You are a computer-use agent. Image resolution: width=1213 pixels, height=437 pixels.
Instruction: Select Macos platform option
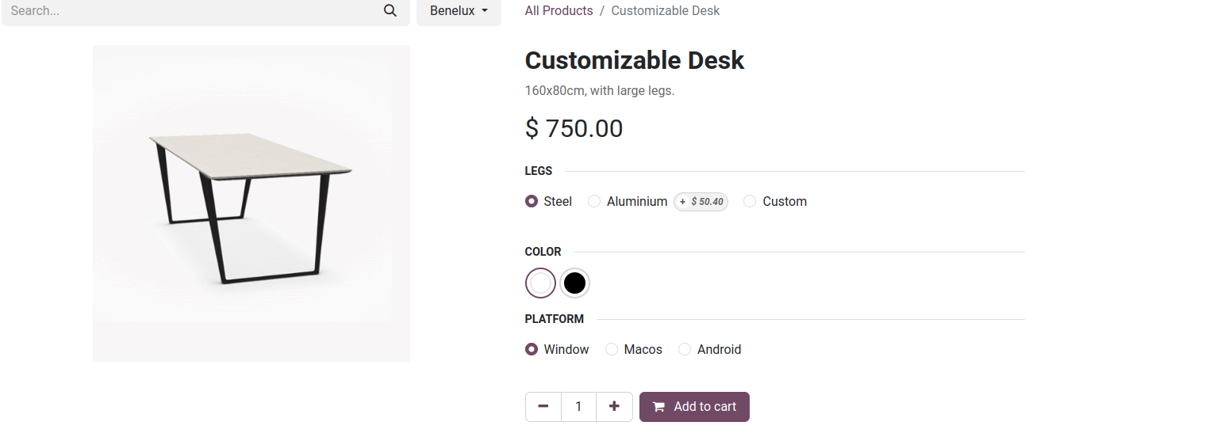[612, 350]
